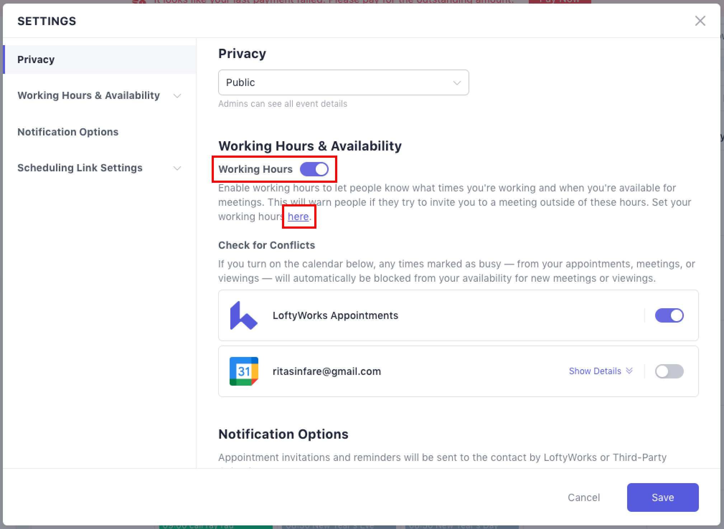Enable ritasinfare@gmail.com calendar toggle

click(669, 371)
